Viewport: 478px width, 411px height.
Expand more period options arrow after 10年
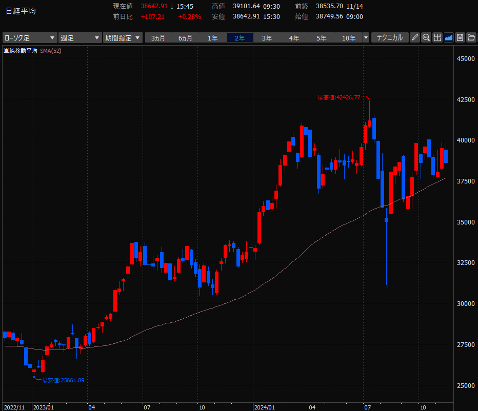tap(366, 38)
